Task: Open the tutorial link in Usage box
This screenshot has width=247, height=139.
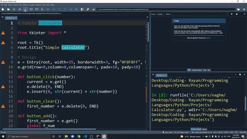Action: point(208,38)
